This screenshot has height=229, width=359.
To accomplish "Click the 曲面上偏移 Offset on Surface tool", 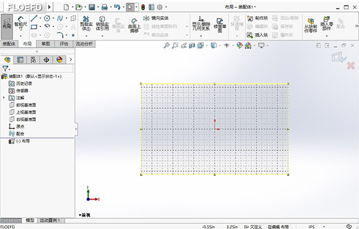I will point(134,25).
